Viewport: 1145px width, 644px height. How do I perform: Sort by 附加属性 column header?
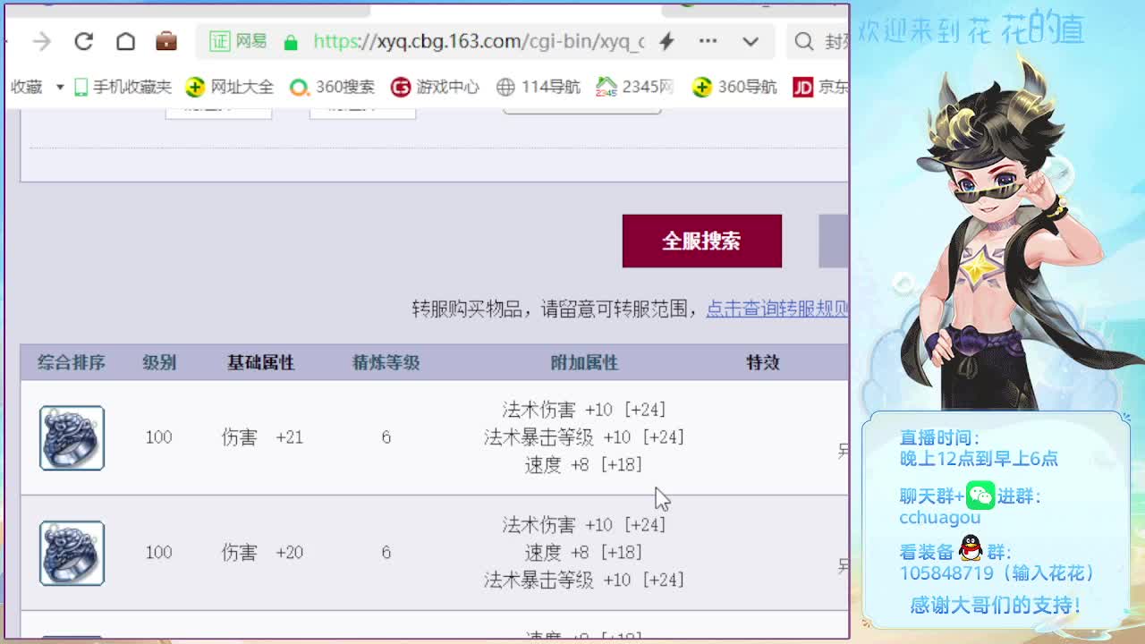pyautogui.click(x=584, y=362)
